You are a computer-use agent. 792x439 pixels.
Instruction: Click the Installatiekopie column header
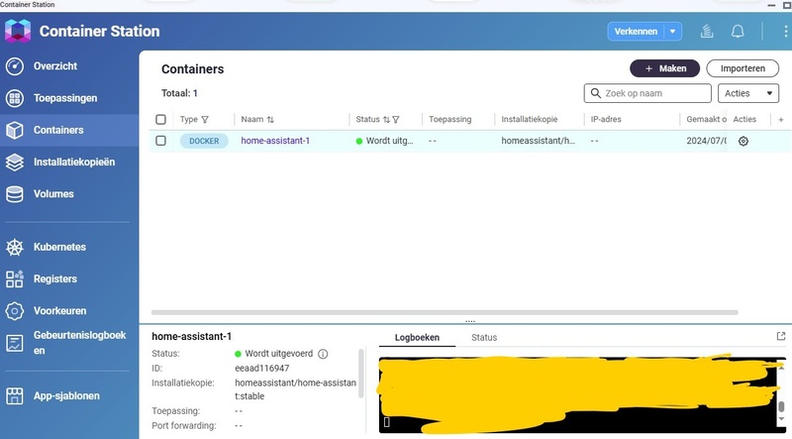tap(530, 119)
